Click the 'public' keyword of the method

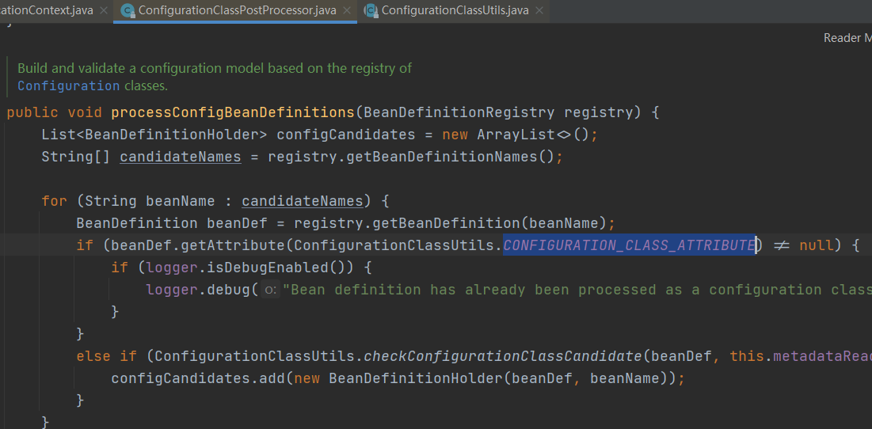tap(32, 113)
